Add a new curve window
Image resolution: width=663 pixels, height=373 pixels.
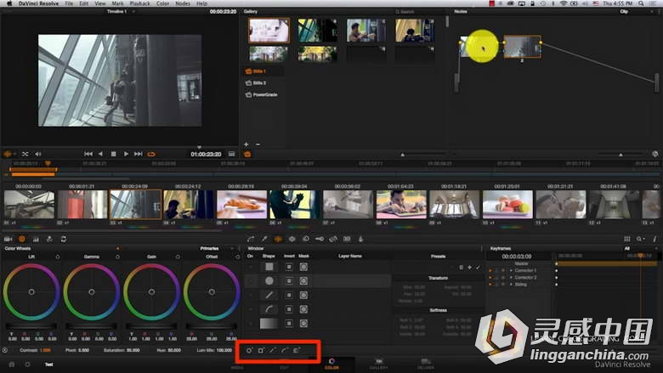click(285, 350)
